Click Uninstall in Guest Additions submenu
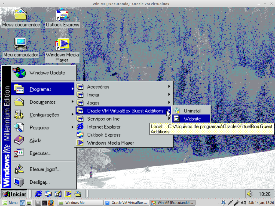 coord(191,111)
